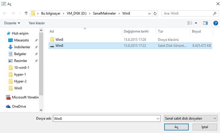The image size is (220, 133).
Task: Select 'Bu bilgisayar' in the address path
Action: [x=51, y=14]
